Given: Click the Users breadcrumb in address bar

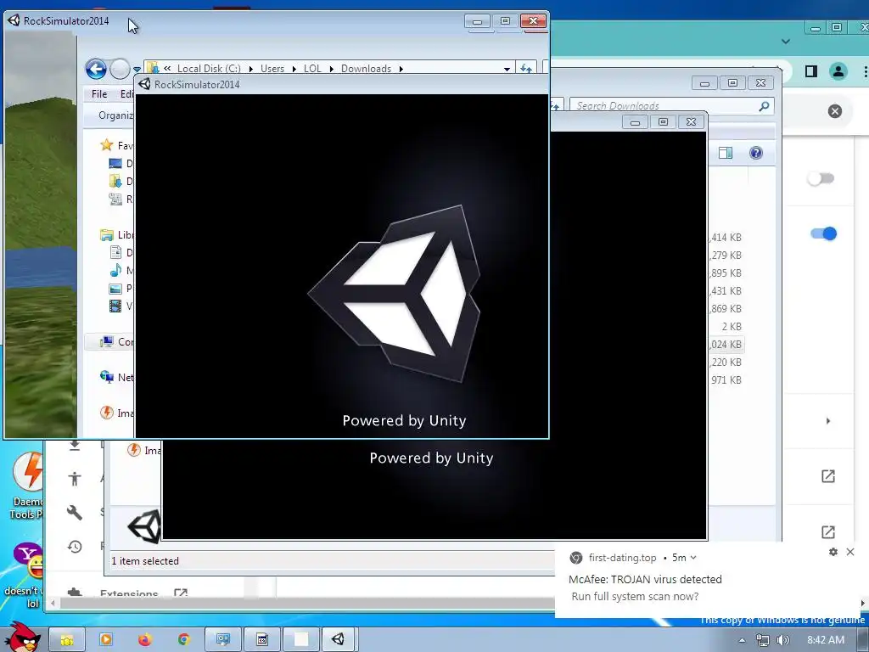Looking at the screenshot, I should [x=272, y=68].
